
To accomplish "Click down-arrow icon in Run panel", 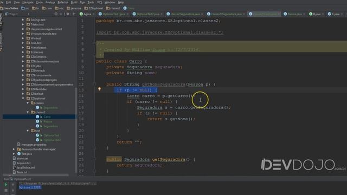I will 13,190.
